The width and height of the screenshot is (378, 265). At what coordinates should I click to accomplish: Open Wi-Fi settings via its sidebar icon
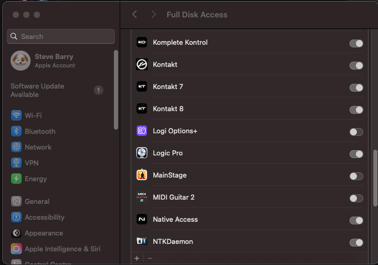pyautogui.click(x=16, y=115)
